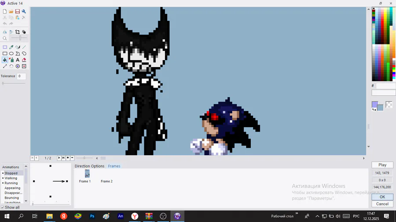Click the OK button

[x=382, y=197]
